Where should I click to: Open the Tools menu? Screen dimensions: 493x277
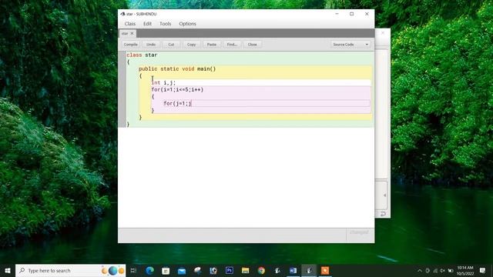click(165, 24)
